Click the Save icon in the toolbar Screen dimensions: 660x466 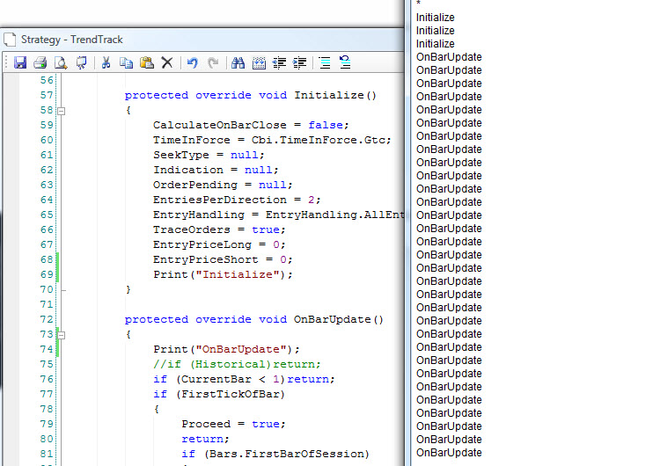19,62
